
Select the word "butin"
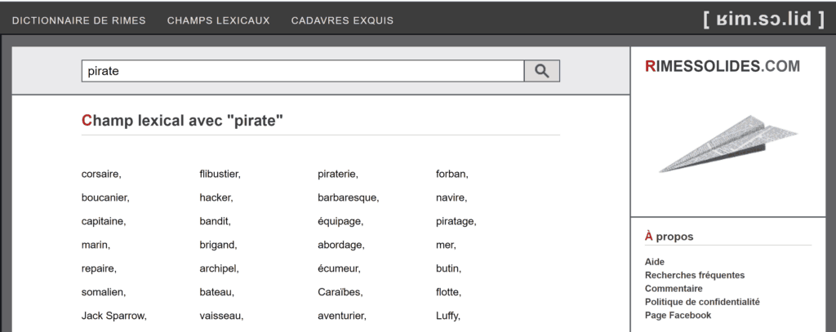click(448, 268)
